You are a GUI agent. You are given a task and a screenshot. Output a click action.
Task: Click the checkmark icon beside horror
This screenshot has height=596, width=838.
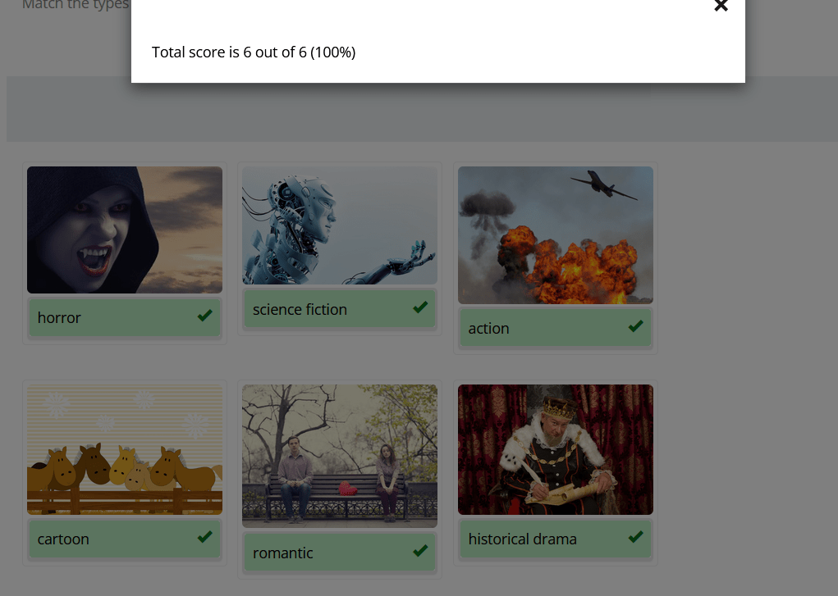coord(205,316)
